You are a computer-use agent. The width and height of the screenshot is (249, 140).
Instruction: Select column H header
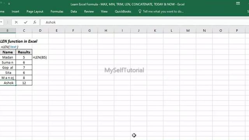(x=106, y=30)
